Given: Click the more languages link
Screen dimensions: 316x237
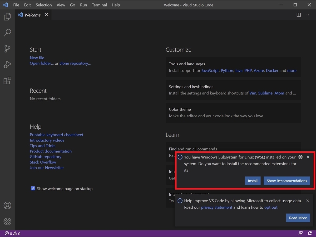Looking at the screenshot, I should coord(292,71).
